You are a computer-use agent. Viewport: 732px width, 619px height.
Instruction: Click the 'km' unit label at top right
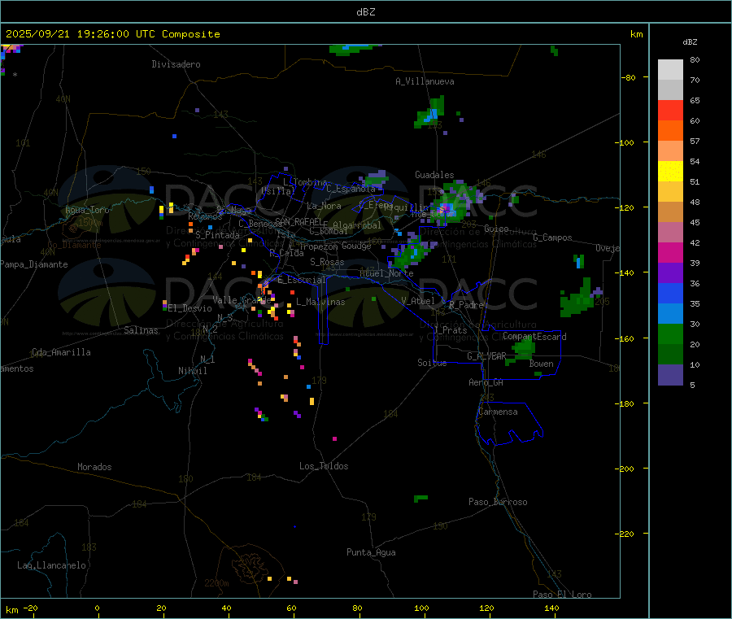(636, 34)
